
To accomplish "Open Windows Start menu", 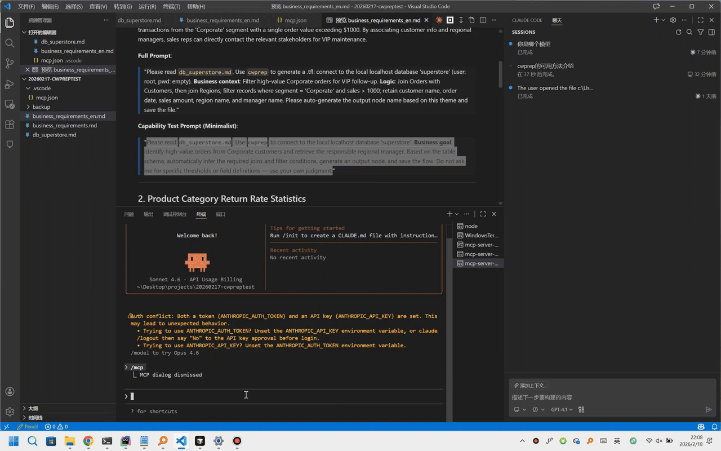I will 14,441.
